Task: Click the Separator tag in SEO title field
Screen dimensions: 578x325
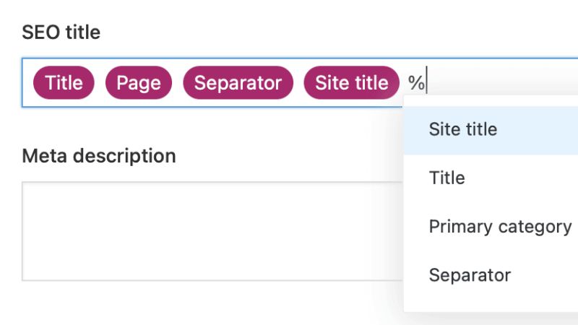Action: (238, 83)
